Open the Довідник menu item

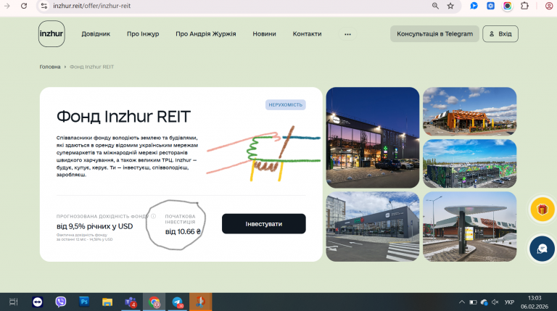(x=96, y=34)
